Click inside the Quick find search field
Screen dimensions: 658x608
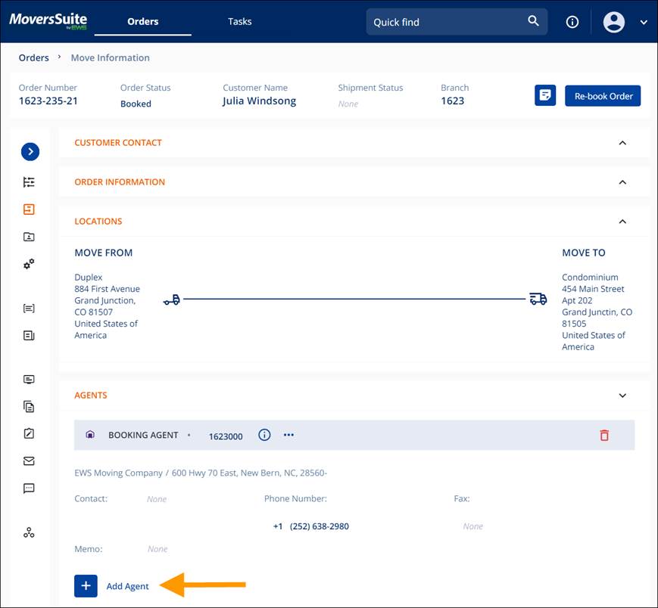[439, 21]
